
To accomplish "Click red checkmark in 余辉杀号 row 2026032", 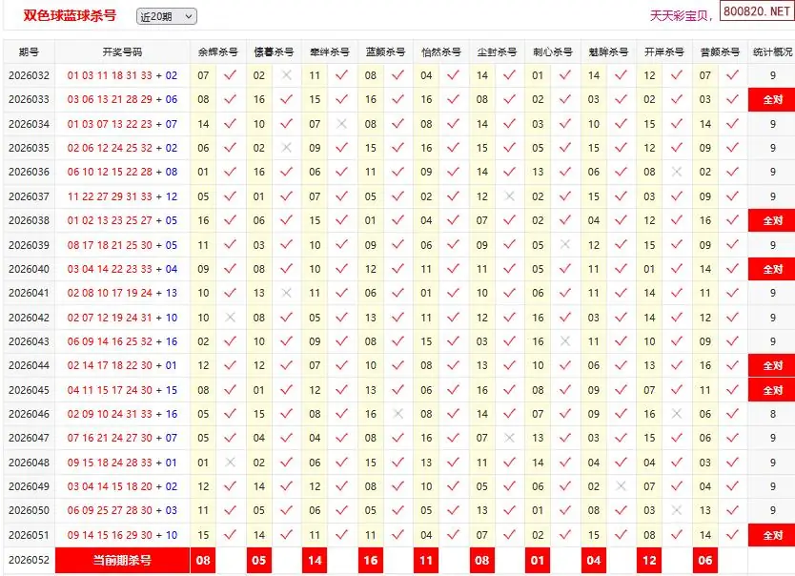I will (230, 75).
